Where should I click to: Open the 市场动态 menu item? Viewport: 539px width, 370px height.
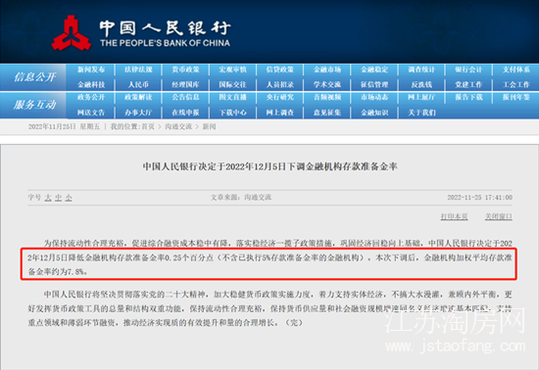(x=374, y=98)
